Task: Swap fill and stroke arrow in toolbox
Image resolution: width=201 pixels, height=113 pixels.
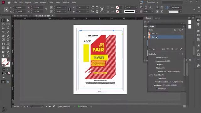Action: (x=9, y=60)
